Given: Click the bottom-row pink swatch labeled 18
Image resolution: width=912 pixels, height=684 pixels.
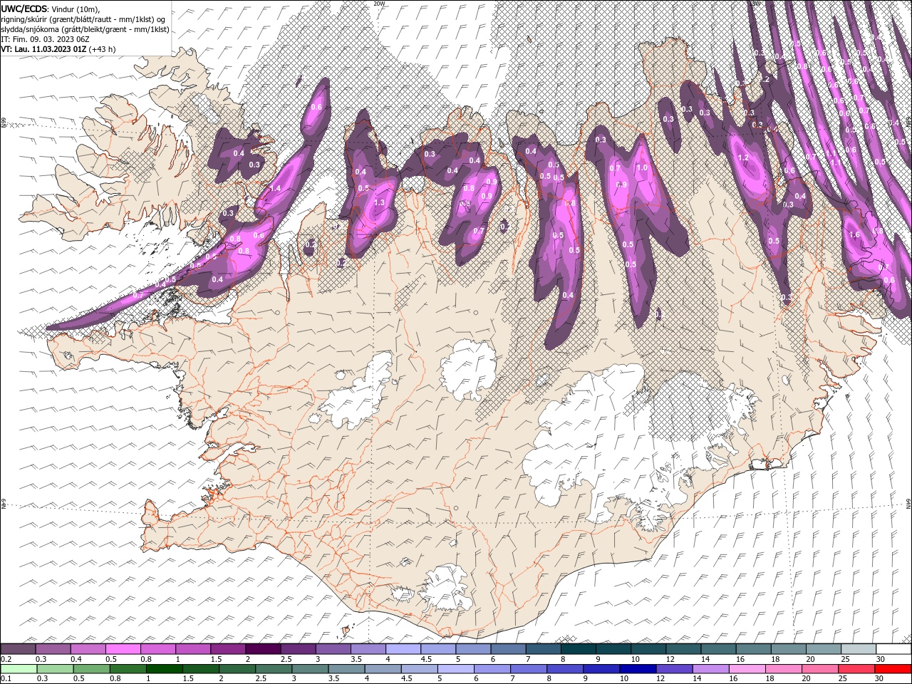Looking at the screenshot, I should point(784,669).
